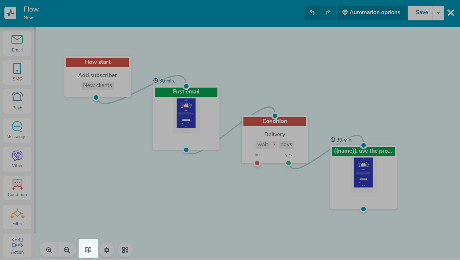Select the Email block in sidebar
The width and height of the screenshot is (460, 260).
pyautogui.click(x=17, y=43)
